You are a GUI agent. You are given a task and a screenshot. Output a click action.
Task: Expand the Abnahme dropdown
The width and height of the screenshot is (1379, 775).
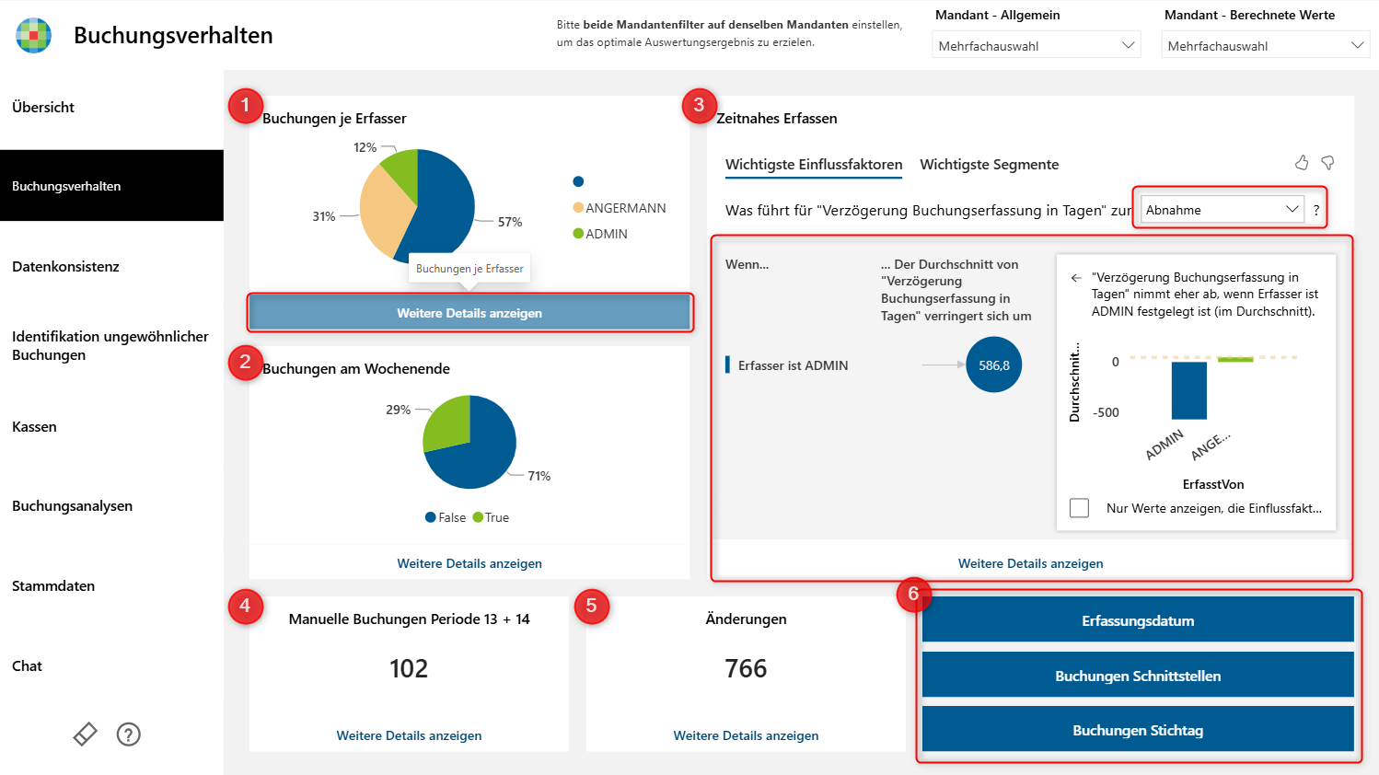point(1223,210)
